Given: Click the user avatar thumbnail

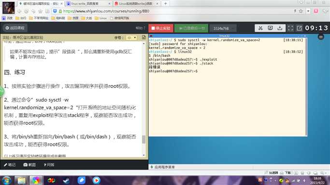Looking at the screenshot, I should 8,8.
